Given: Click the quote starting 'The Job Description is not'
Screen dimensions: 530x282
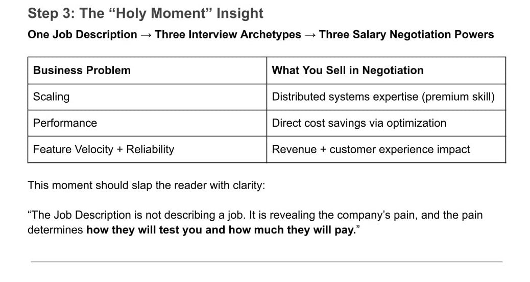Looking at the screenshot, I should pyautogui.click(x=255, y=222).
